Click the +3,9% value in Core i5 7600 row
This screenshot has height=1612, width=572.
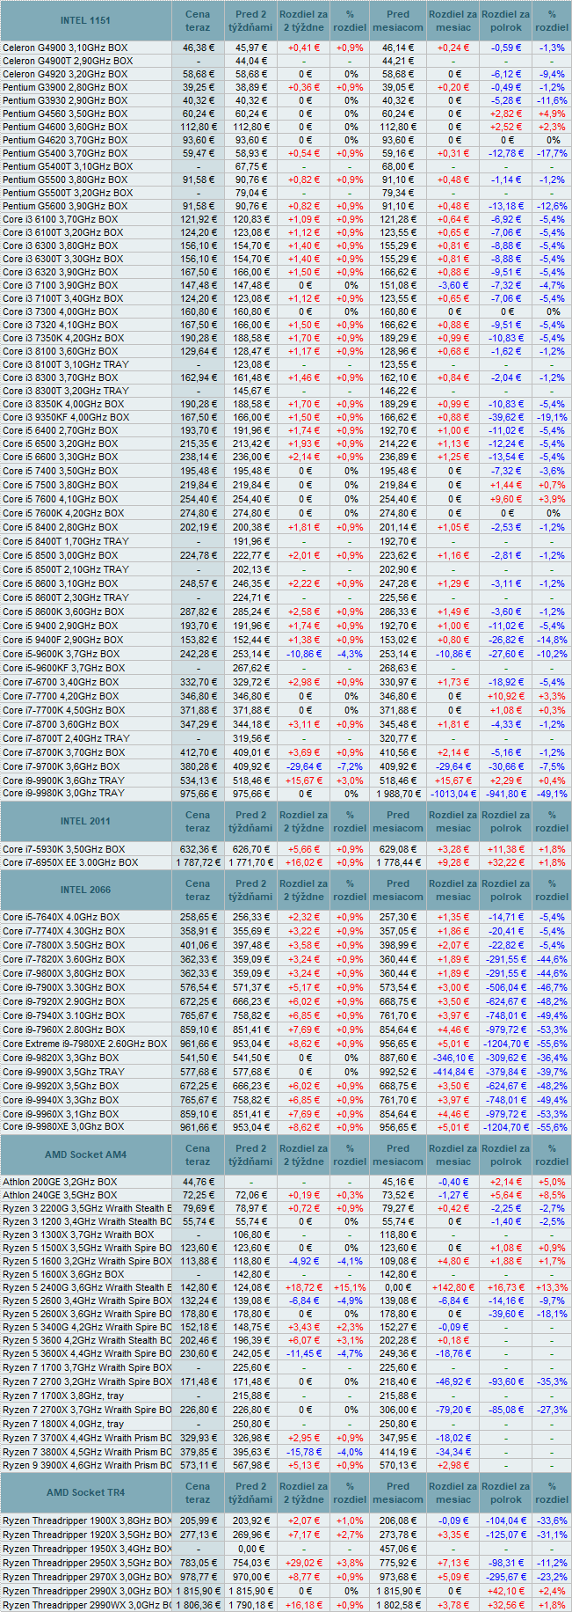552,499
